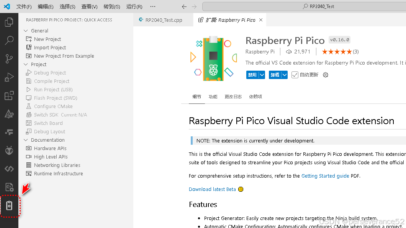Open the overflow menu ellipsis in menu bar
This screenshot has height=228, width=406.
click(x=153, y=6)
